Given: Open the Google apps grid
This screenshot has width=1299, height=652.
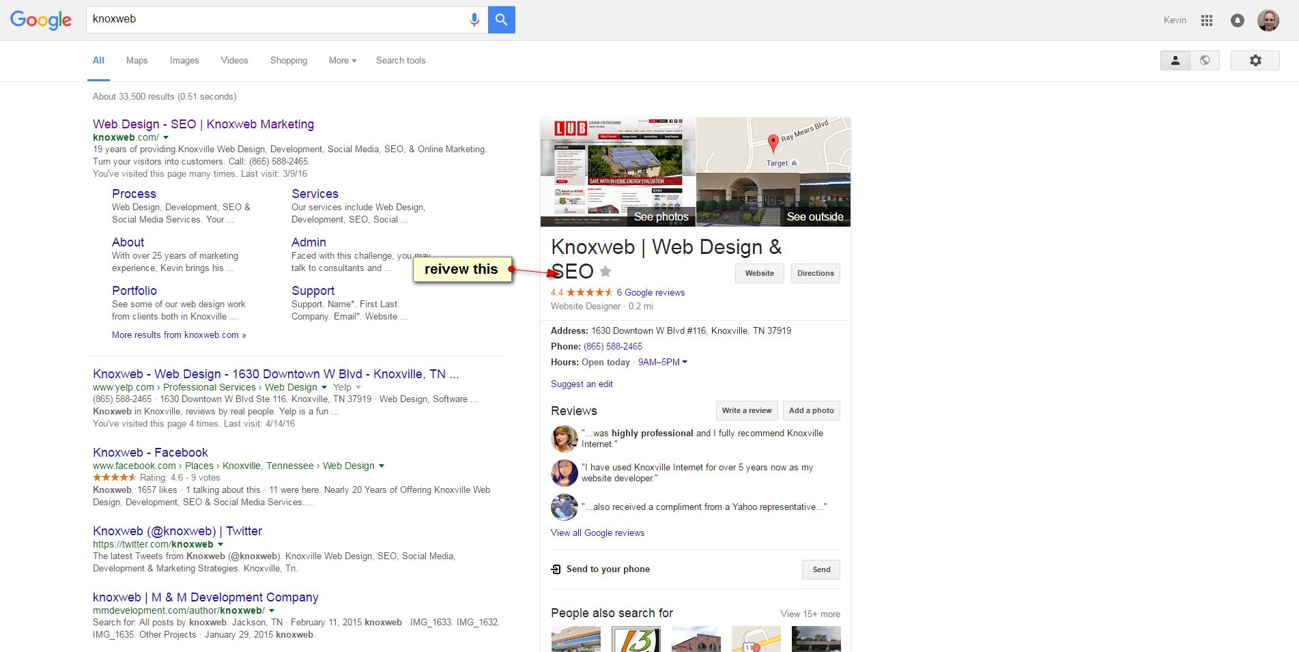Looking at the screenshot, I should coord(1207,20).
